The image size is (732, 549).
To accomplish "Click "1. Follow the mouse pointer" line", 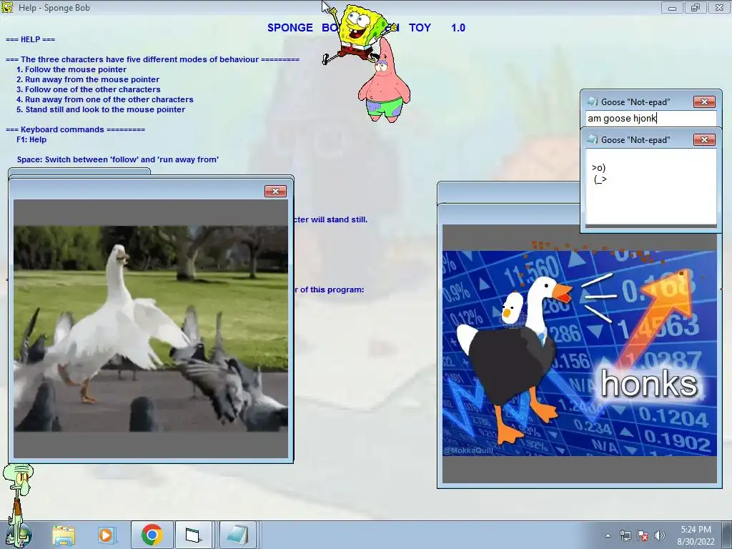I will click(71, 69).
